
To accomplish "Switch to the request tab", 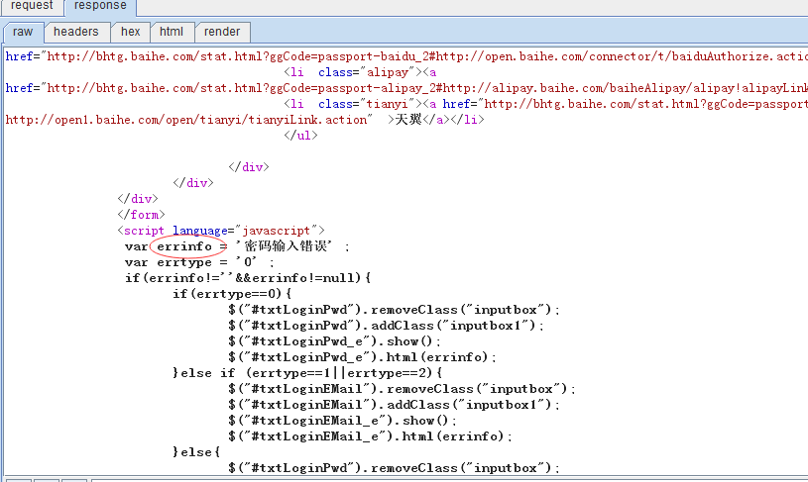I will [x=32, y=6].
